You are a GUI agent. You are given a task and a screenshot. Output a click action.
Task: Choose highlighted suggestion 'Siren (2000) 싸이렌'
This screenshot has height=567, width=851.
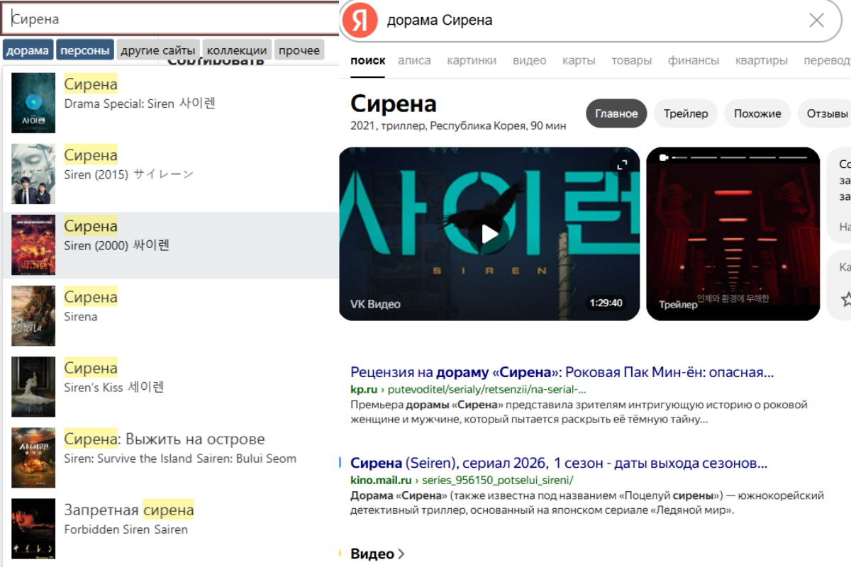click(x=170, y=245)
